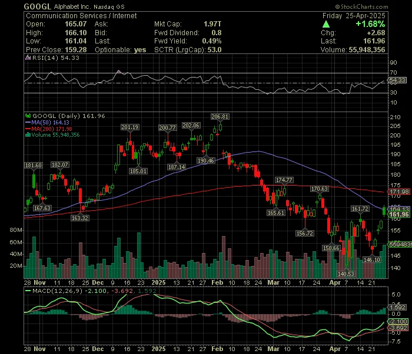Click the Mkt Cap value '1.97T'
Viewport: 412px width, 354px height.
(212, 24)
